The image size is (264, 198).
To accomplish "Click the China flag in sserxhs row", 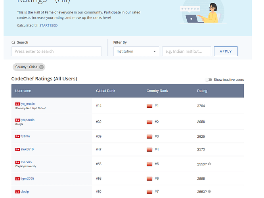I will click(x=149, y=164).
